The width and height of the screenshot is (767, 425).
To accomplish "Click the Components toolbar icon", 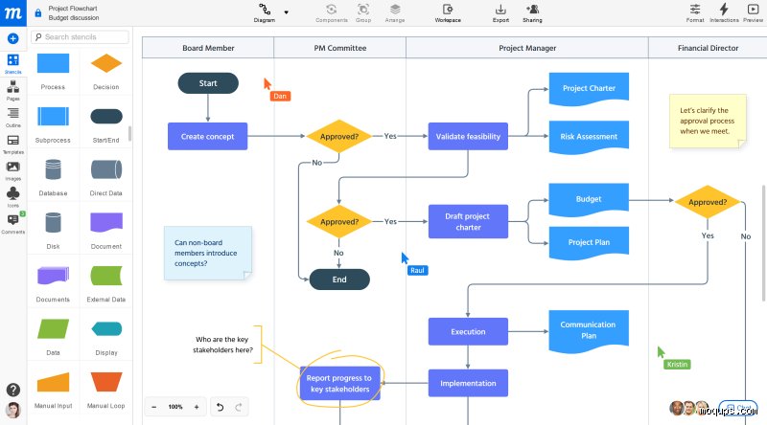I will 331,13.
